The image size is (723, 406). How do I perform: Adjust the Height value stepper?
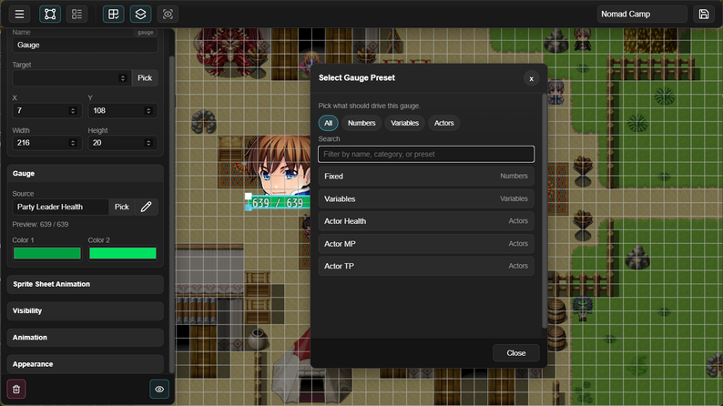pos(148,143)
